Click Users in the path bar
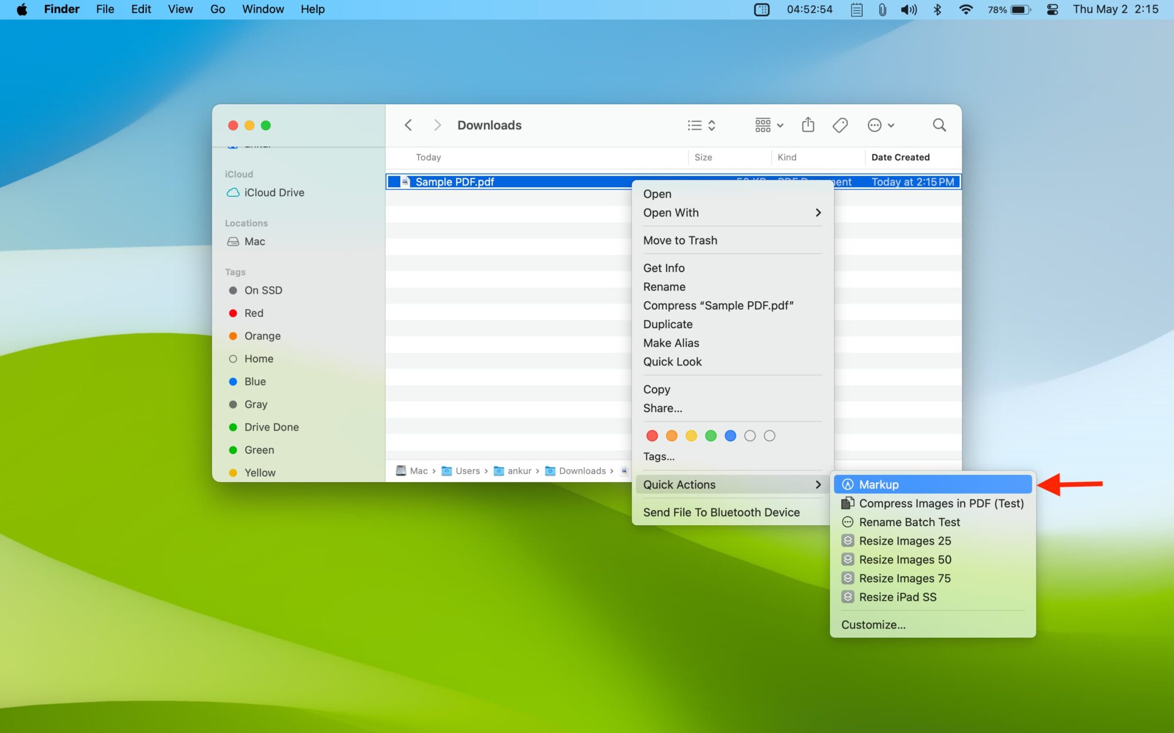The image size is (1174, 733). [x=461, y=471]
